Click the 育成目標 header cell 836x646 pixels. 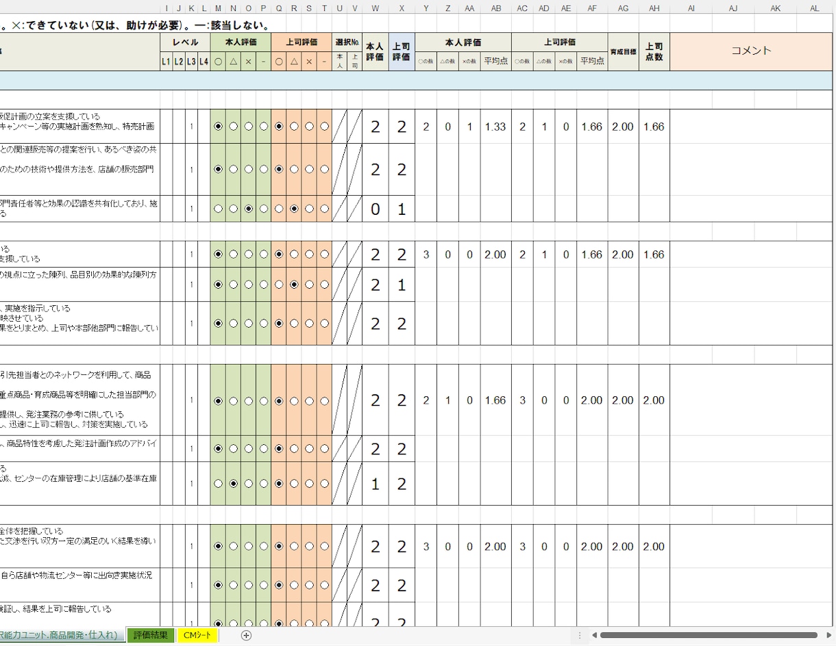pyautogui.click(x=623, y=51)
